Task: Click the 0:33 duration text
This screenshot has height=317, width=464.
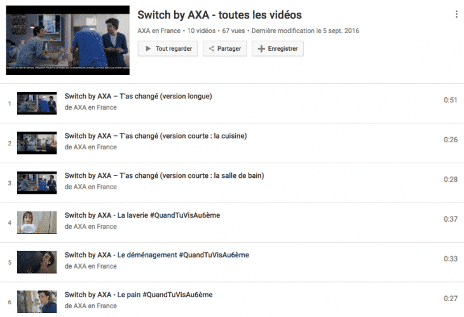Action: [451, 259]
